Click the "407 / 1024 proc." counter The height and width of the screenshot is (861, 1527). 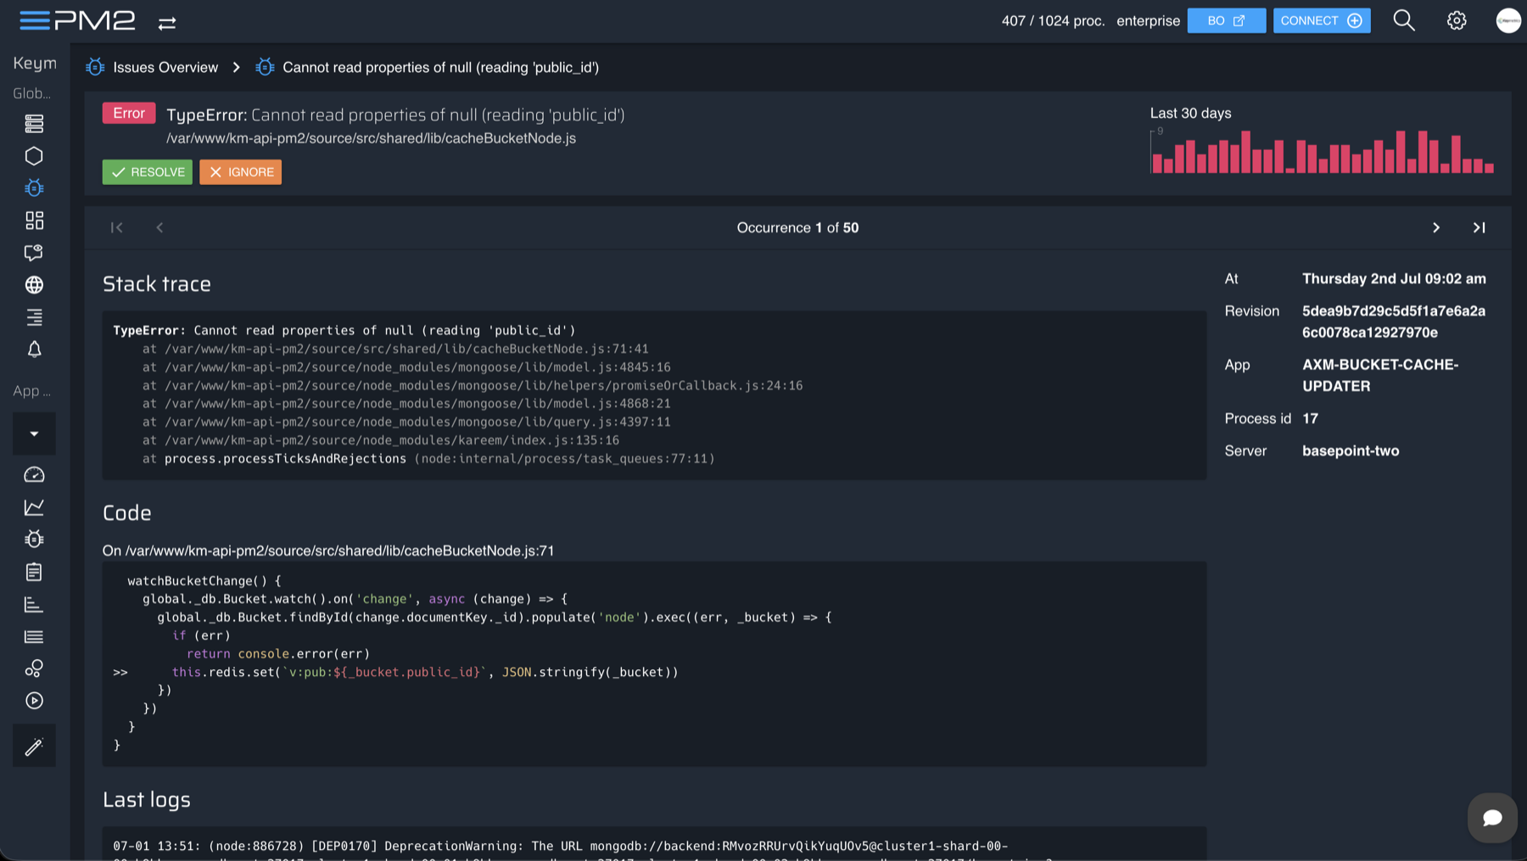tap(1053, 20)
